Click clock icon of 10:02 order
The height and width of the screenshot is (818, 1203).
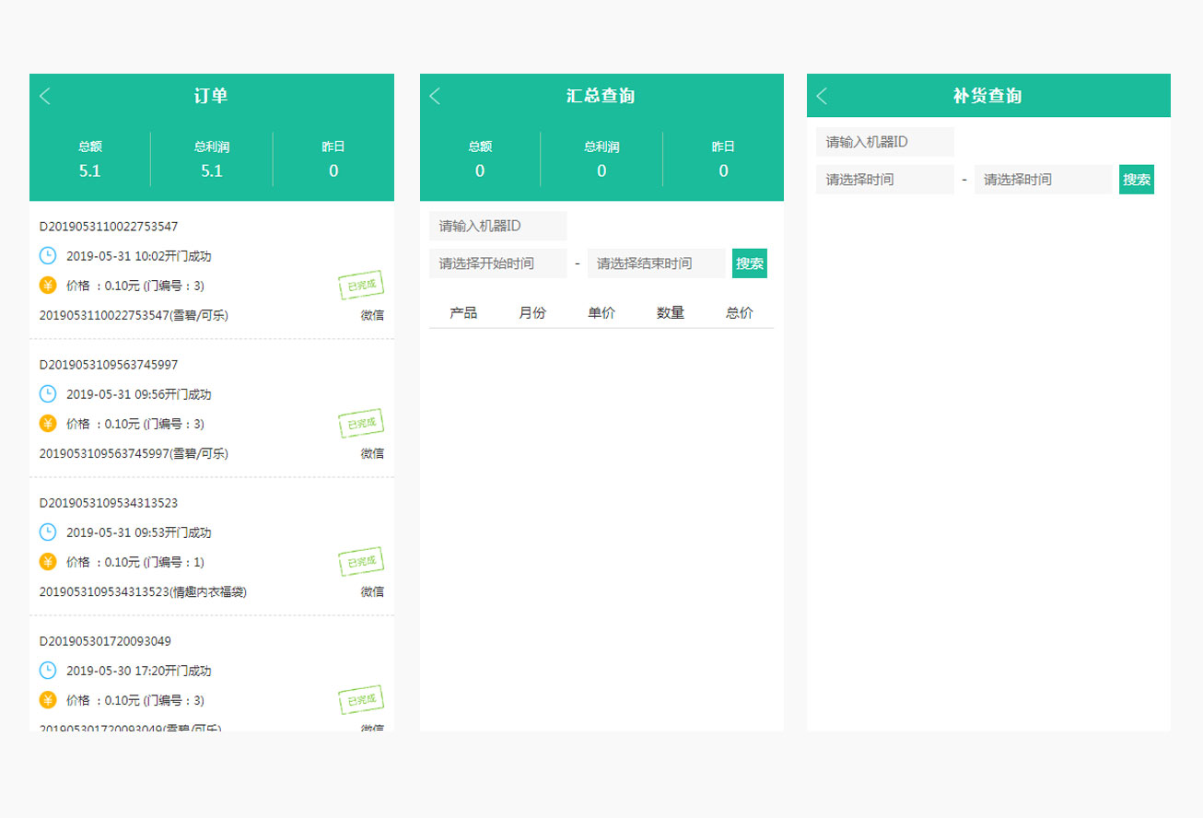point(48,256)
